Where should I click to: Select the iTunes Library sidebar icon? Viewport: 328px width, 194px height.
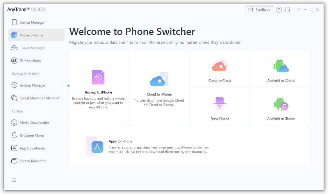[14, 61]
